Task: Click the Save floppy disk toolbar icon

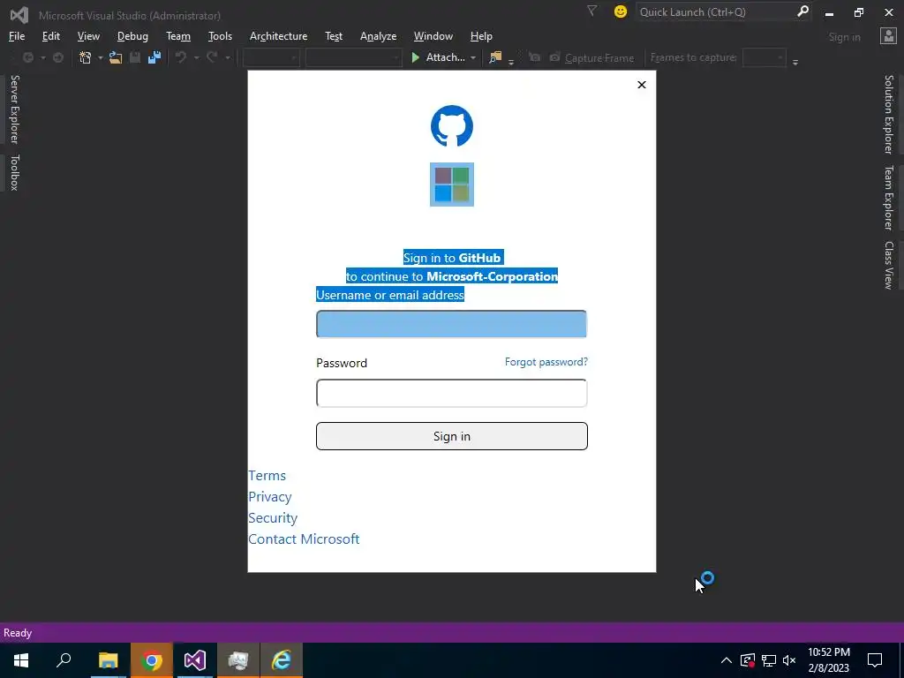Action: pos(135,57)
